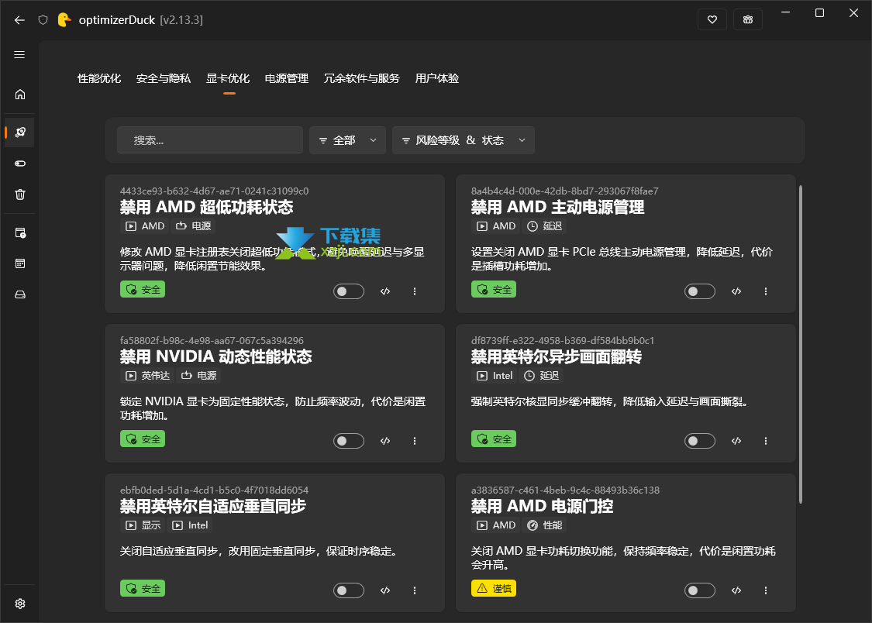
Task: Open more options for 禁用 AMD 电源门控
Action: [766, 590]
